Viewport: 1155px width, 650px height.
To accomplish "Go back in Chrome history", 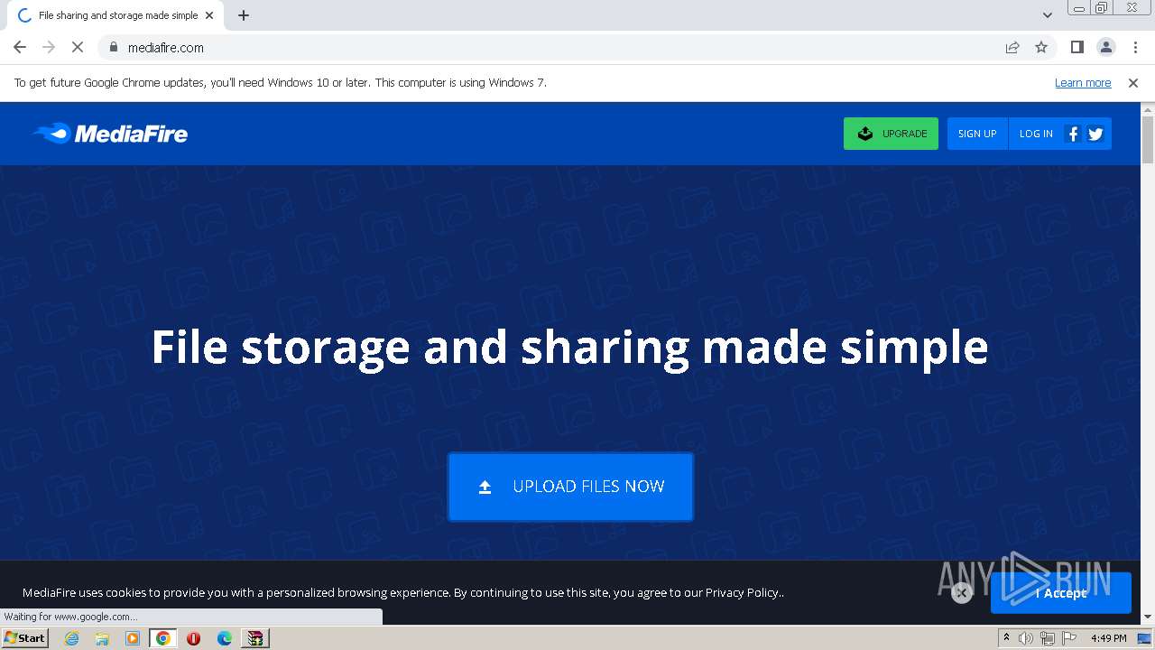I will point(20,47).
